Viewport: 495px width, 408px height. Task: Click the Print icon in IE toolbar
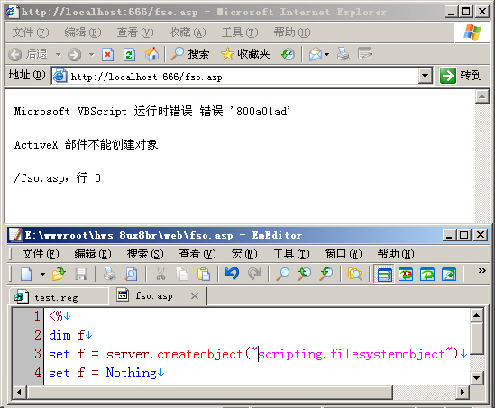[344, 54]
